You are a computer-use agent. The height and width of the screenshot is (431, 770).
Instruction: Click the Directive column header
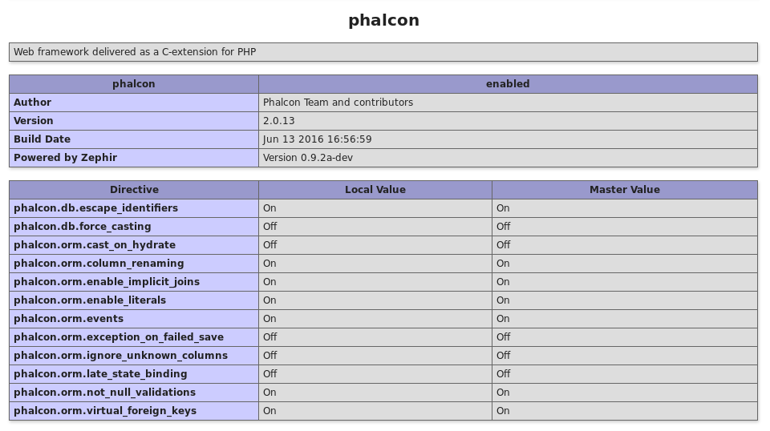point(134,190)
